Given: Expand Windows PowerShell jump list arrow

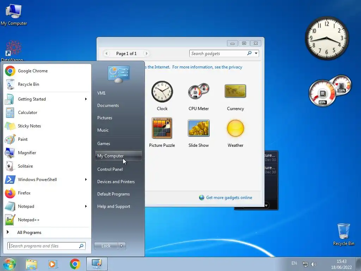Looking at the screenshot, I should coord(86,180).
